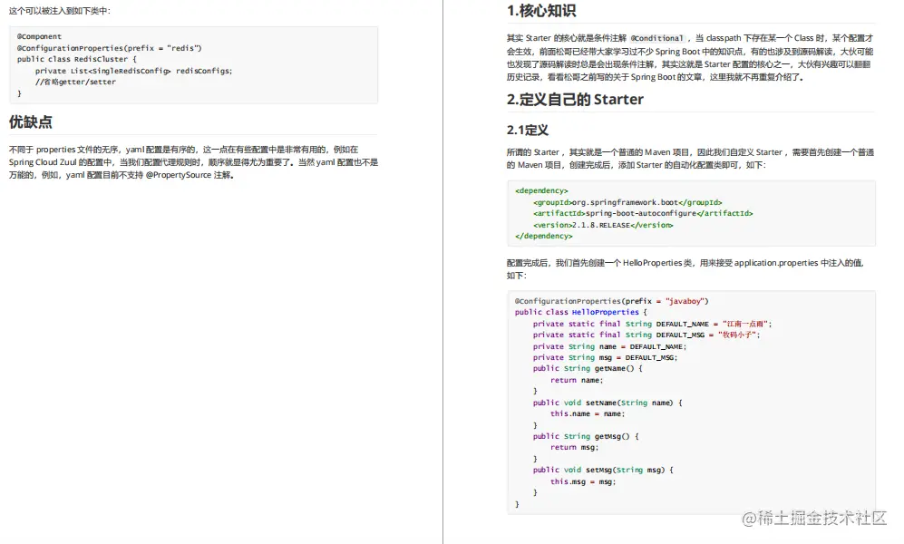The width and height of the screenshot is (904, 544).
Task: Select the getName() method signature
Action: point(585,368)
